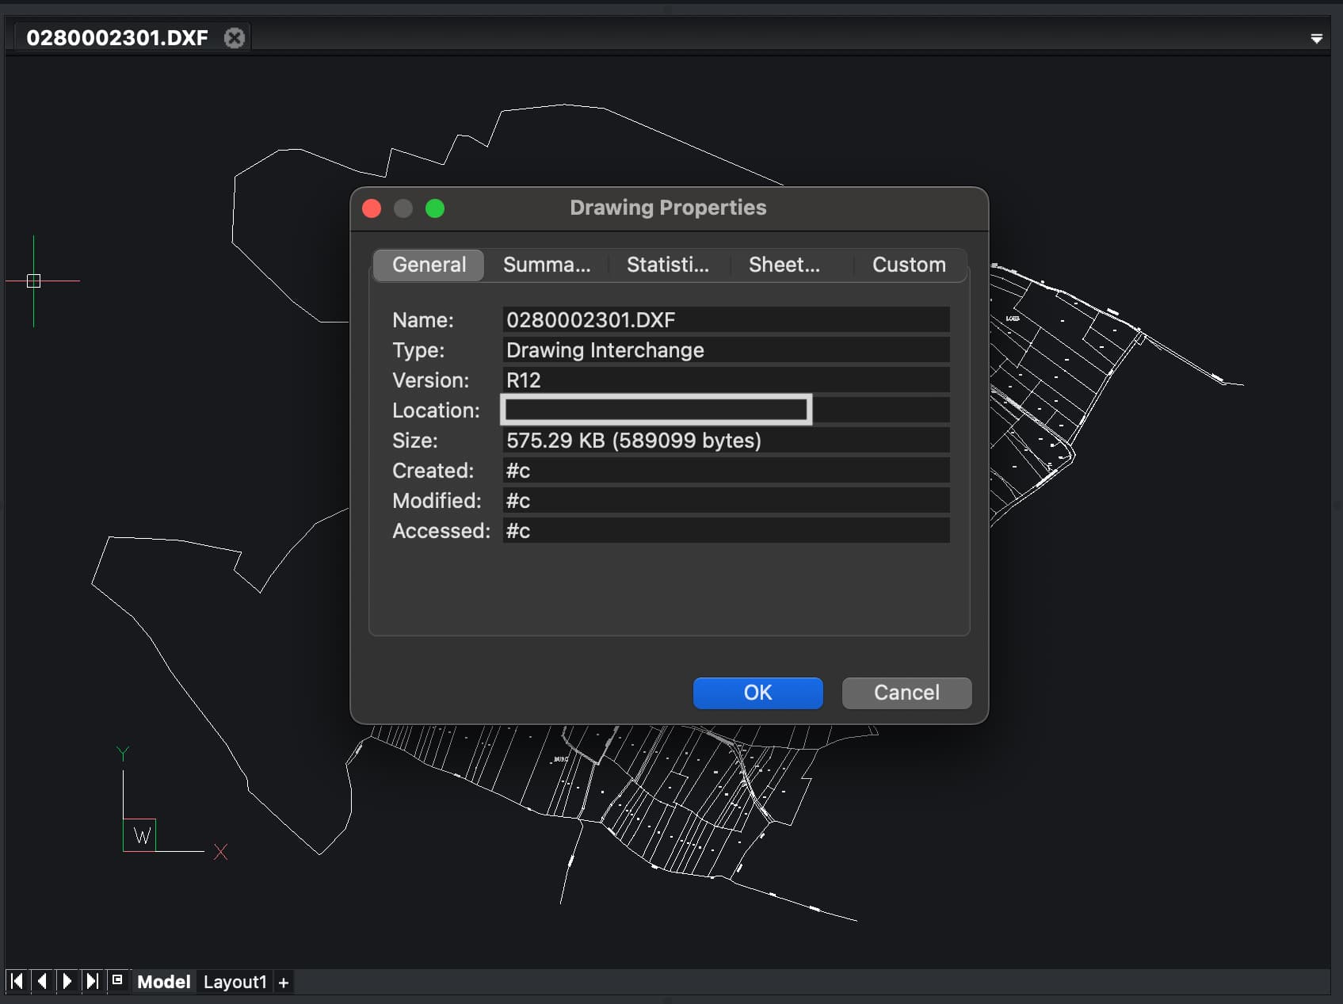Close the 0280002301.DXF drawing tab

(x=235, y=37)
